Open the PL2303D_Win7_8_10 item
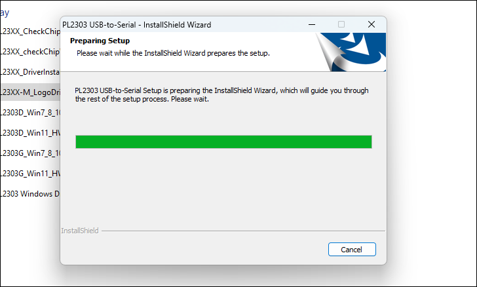Viewport: 477px width, 287px height. tap(30, 112)
